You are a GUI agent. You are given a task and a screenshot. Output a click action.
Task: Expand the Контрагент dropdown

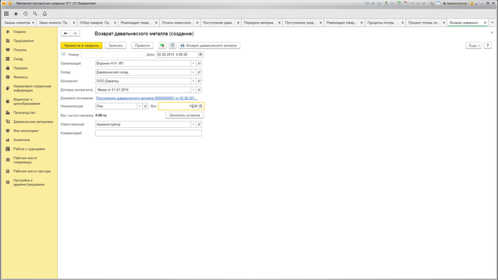[x=193, y=81]
